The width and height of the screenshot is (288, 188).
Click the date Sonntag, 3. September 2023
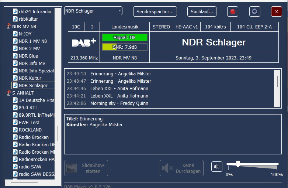tap(214, 58)
